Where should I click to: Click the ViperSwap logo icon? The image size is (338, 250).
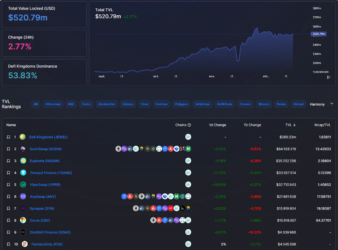point(23,185)
